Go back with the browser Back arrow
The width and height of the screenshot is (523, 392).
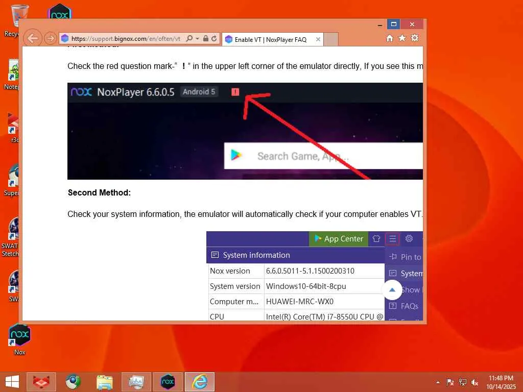click(33, 39)
